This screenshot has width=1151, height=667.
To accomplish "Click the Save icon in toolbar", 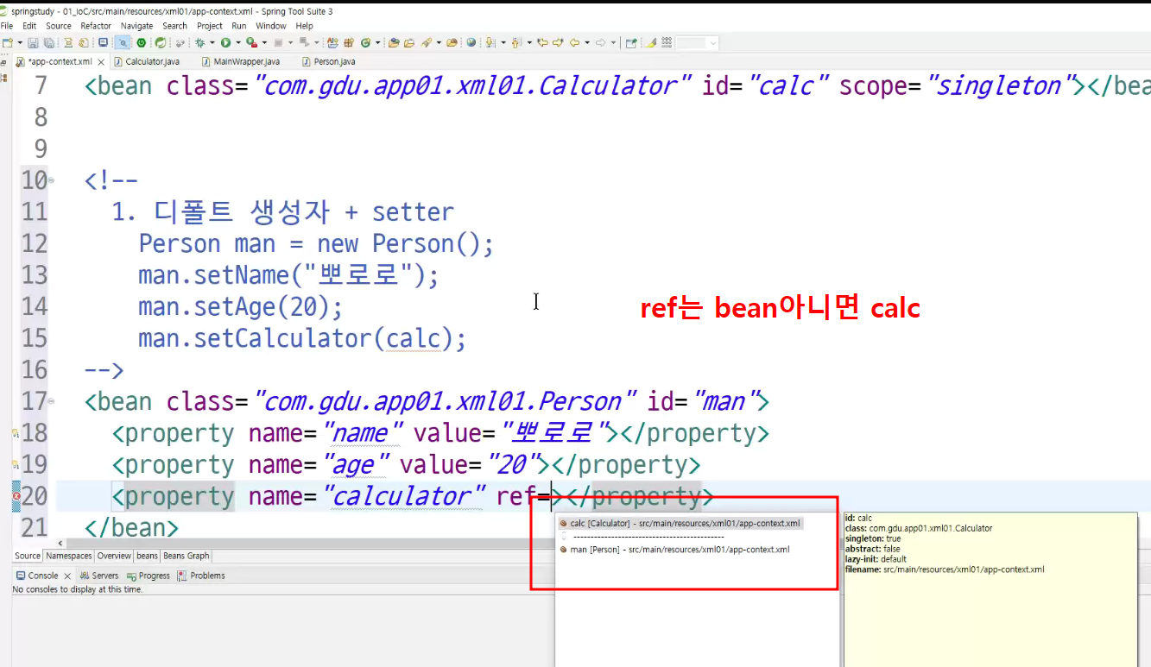I will click(x=33, y=42).
